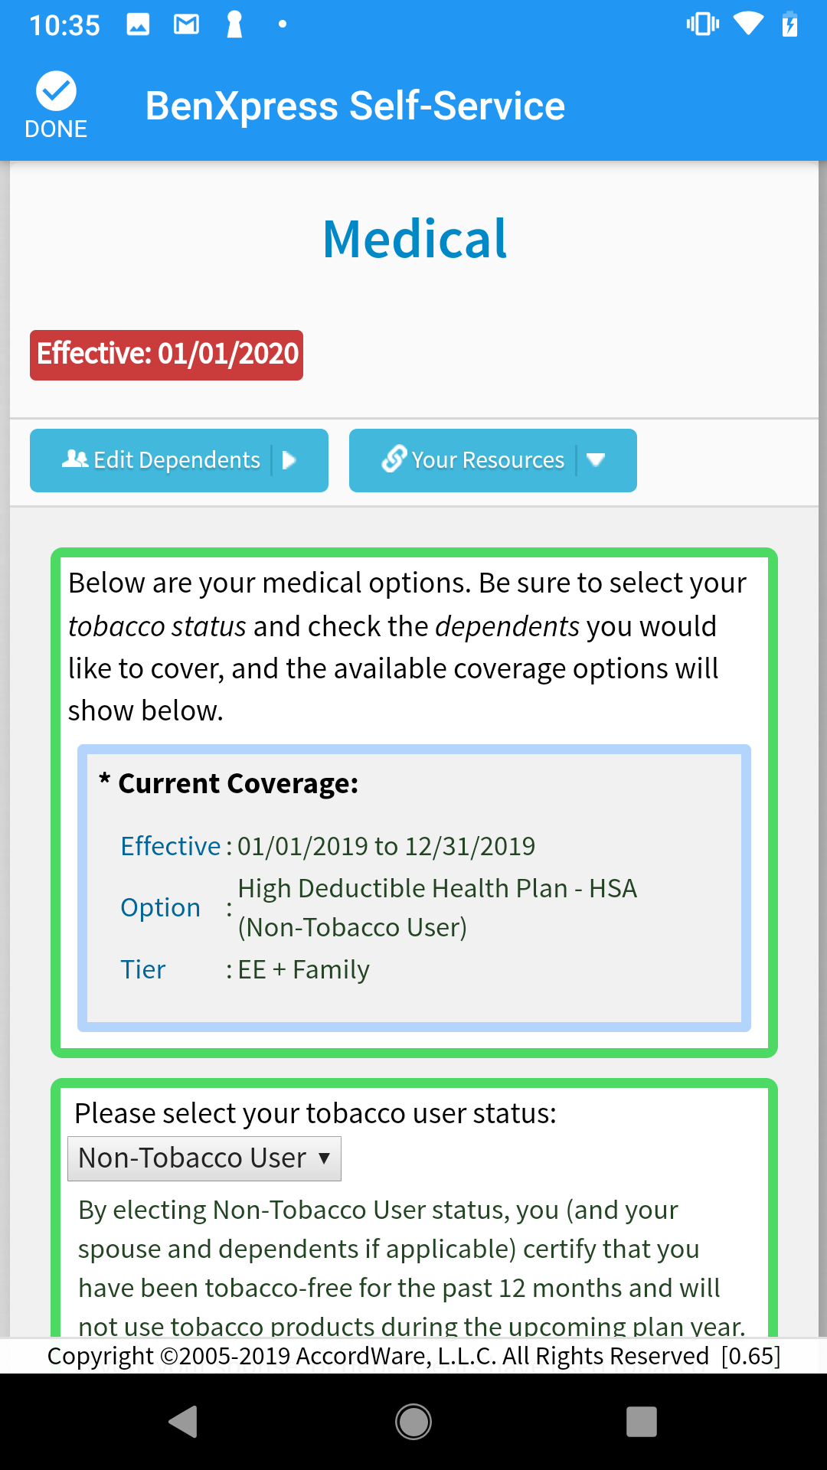Click the play arrow on Edit Dependents

(289, 460)
